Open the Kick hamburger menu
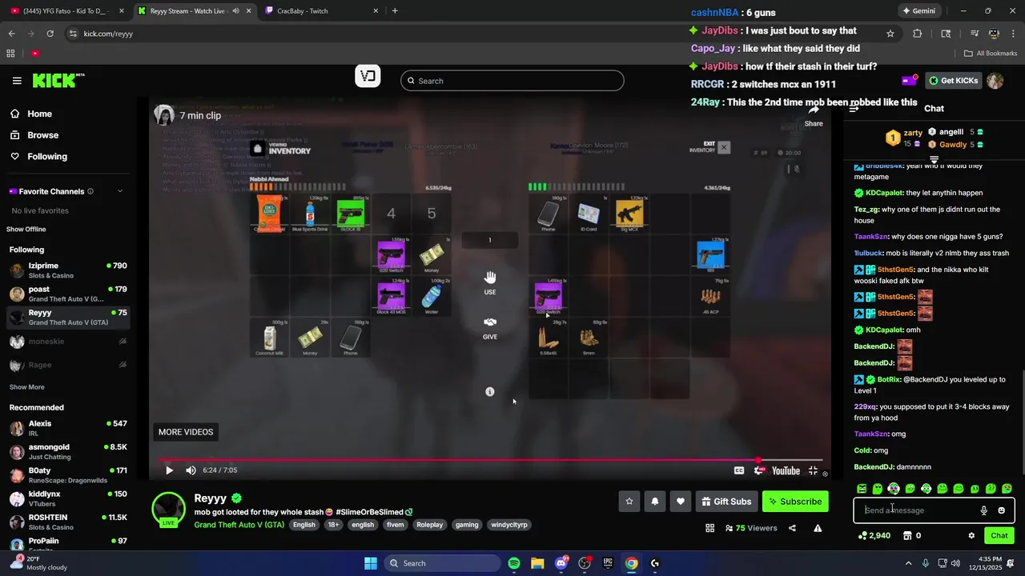 point(17,81)
